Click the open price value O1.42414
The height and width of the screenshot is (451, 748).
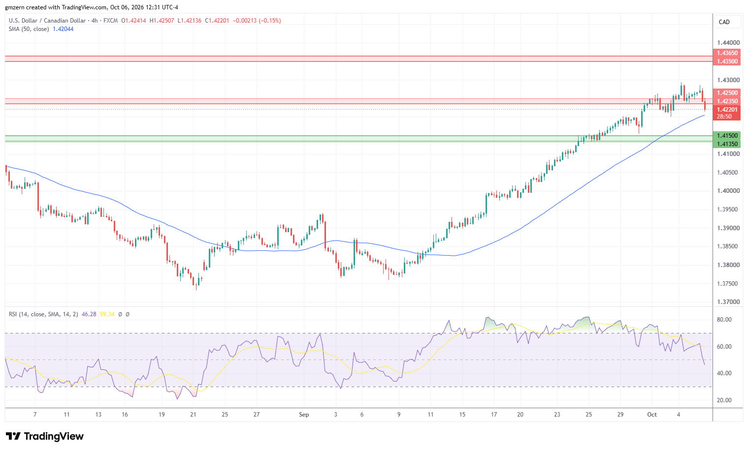point(134,21)
